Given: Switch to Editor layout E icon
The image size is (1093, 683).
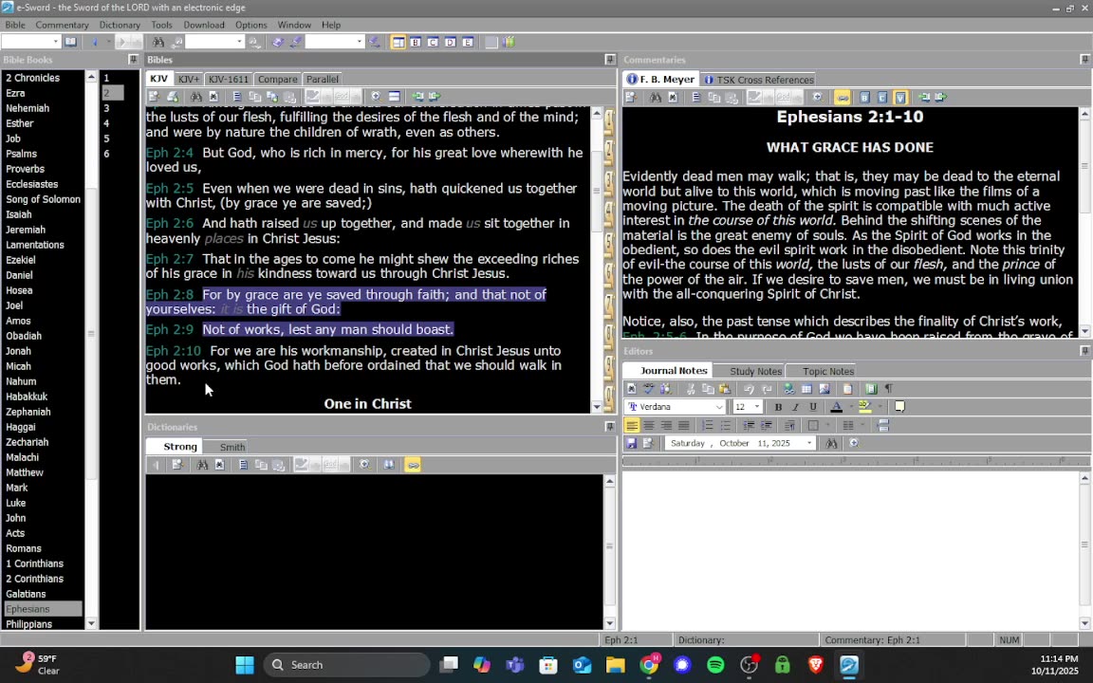Looking at the screenshot, I should (468, 43).
